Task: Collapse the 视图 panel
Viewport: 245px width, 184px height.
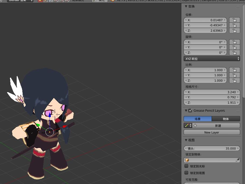Action: tap(186, 140)
